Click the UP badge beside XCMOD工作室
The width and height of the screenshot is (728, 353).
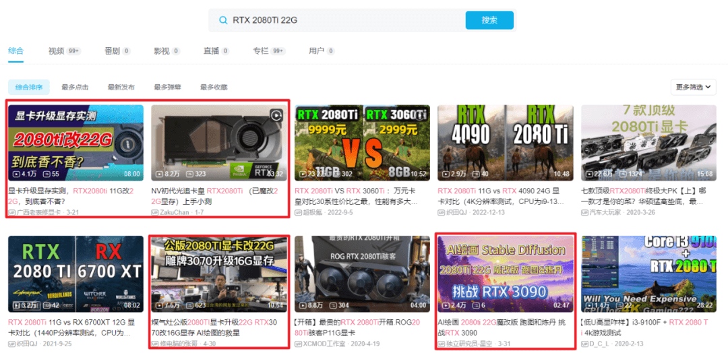coord(299,344)
